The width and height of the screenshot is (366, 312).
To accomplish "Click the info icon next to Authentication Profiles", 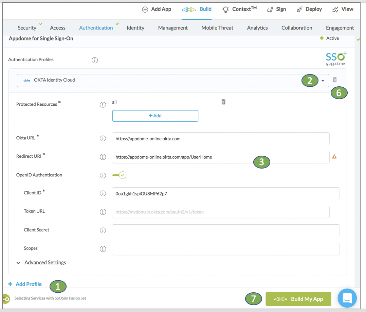I will 95,60.
